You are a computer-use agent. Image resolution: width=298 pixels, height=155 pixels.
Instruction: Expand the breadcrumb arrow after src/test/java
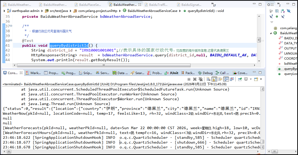click(x=70, y=11)
